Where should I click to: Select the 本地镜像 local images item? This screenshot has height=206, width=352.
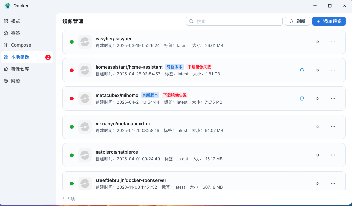pos(27,57)
